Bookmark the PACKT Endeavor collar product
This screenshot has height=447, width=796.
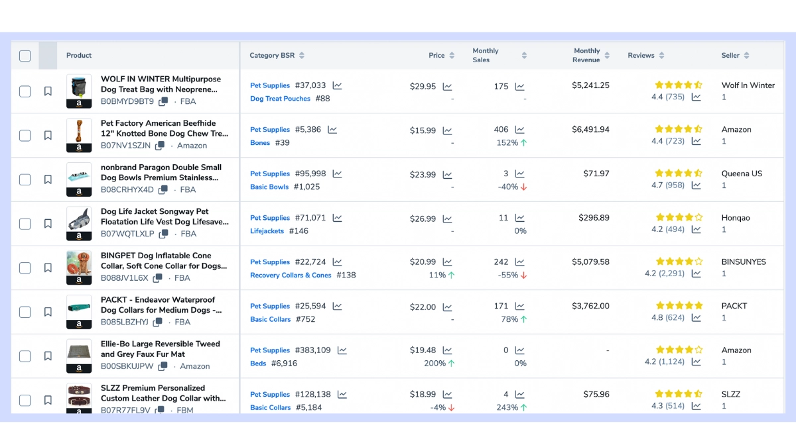(48, 312)
